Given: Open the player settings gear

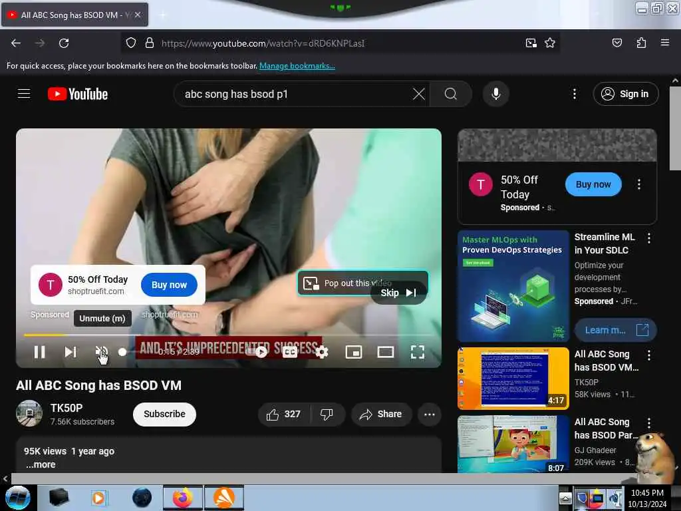Looking at the screenshot, I should (321, 352).
